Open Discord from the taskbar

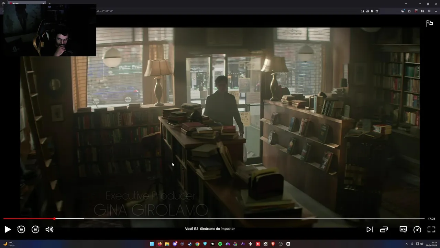point(175,244)
